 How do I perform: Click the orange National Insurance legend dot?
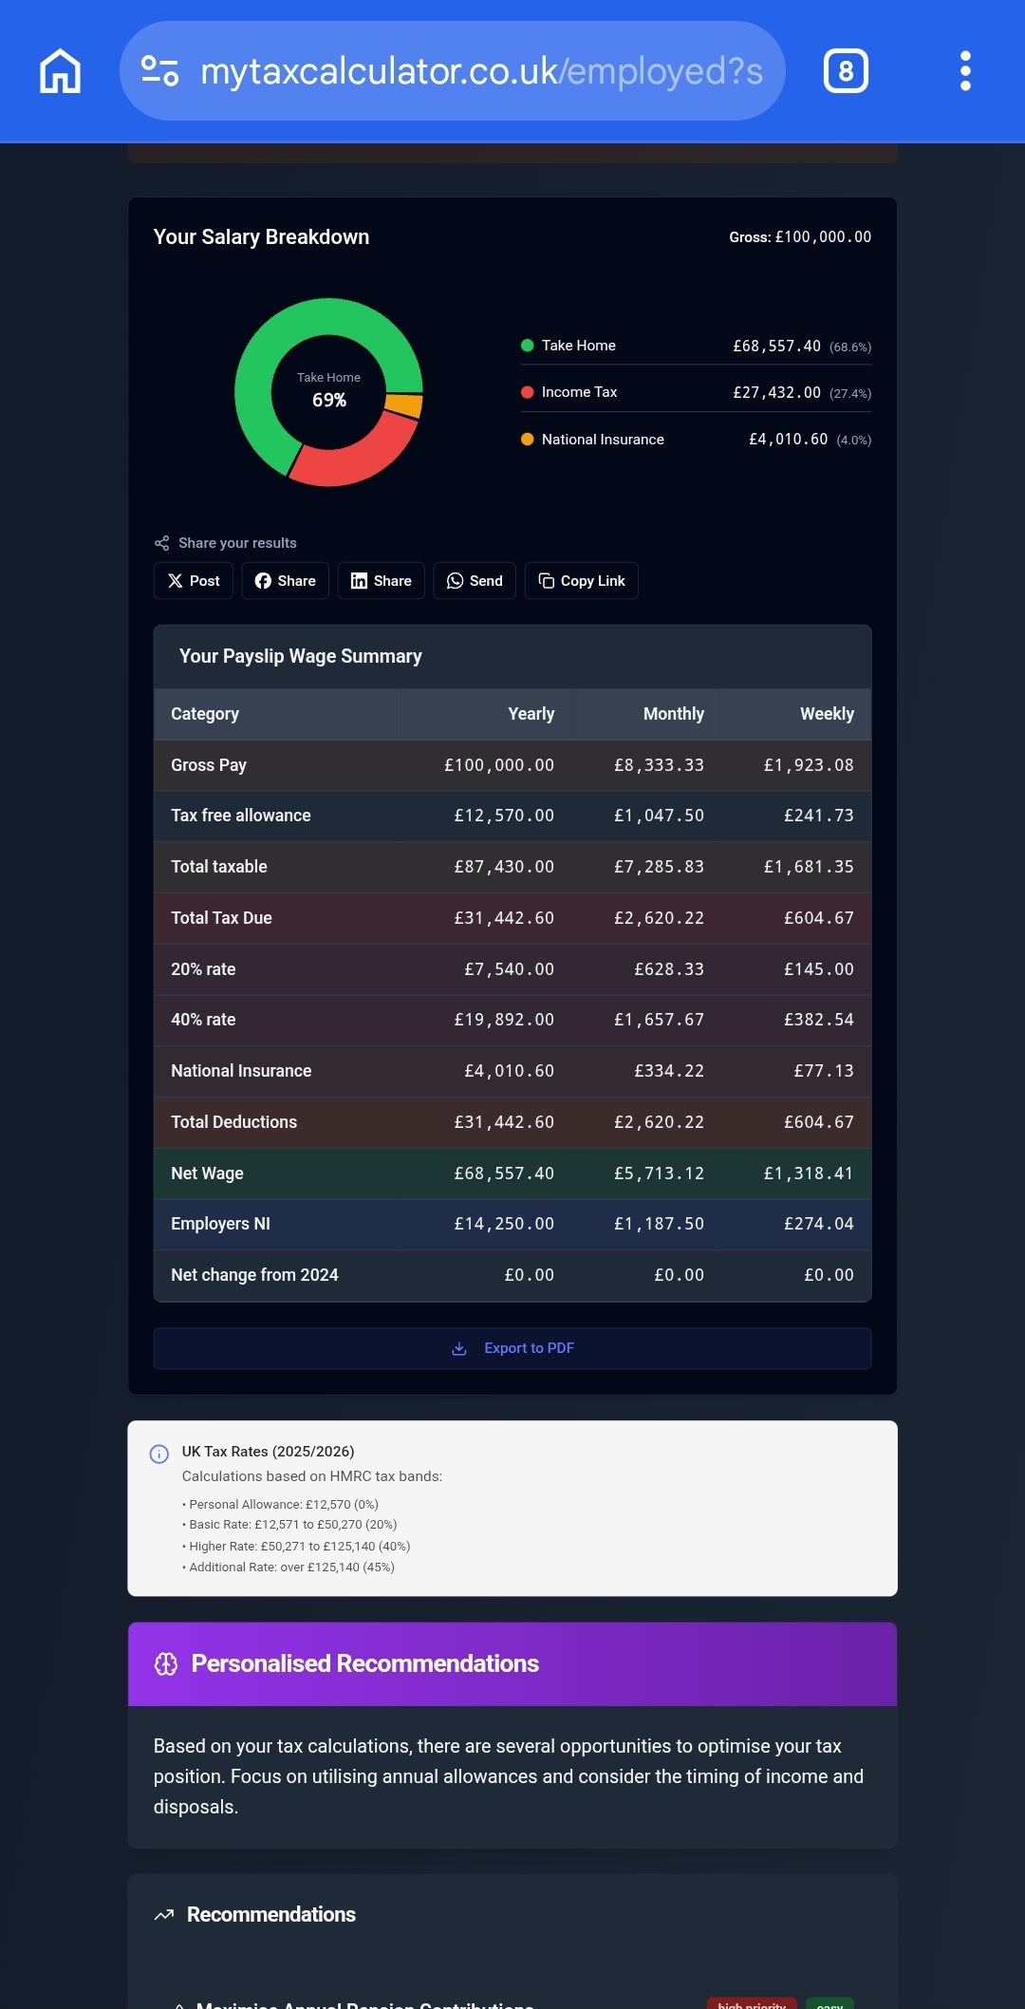(527, 439)
